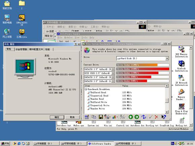Click the 后退 button in the Explorer window
195x146 pixels.
tap(50, 31)
